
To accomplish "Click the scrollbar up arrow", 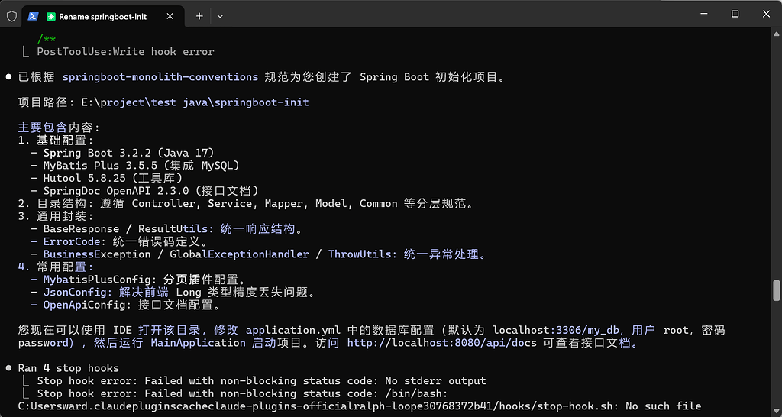I will [x=776, y=33].
